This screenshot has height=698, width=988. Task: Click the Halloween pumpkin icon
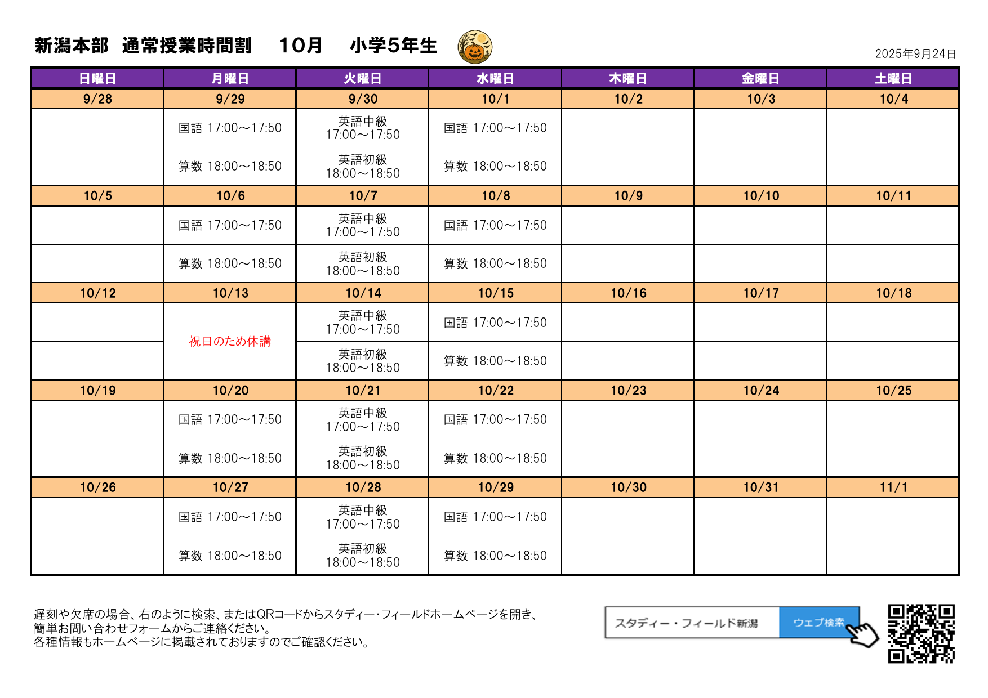point(475,47)
